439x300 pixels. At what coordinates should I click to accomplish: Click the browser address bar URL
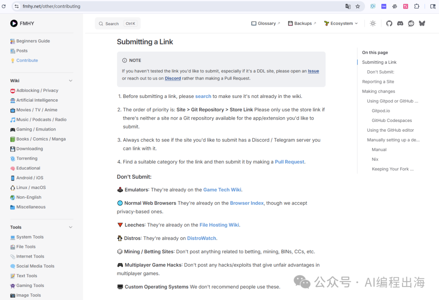(x=52, y=7)
